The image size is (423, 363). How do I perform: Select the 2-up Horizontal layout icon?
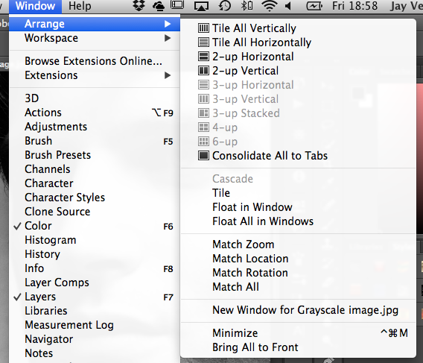coord(203,57)
